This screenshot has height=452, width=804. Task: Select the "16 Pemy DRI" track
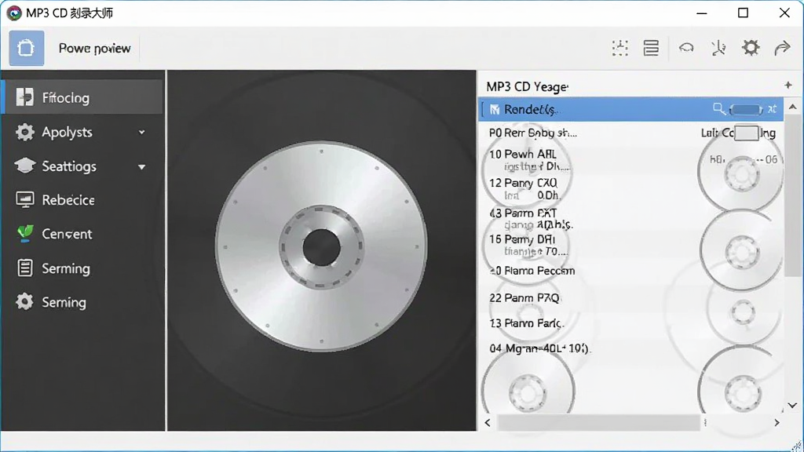pyautogui.click(x=522, y=239)
